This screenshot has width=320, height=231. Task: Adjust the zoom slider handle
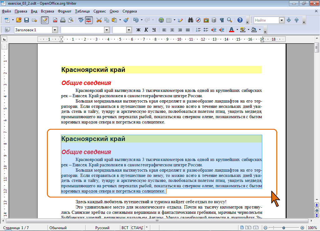tap(284, 228)
